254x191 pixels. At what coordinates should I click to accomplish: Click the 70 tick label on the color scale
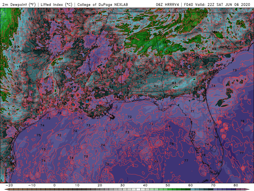click(x=213, y=185)
